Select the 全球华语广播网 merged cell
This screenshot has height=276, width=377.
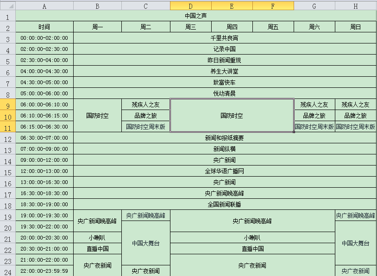(225, 171)
